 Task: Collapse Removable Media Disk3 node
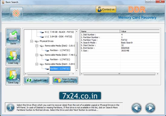[37, 55]
